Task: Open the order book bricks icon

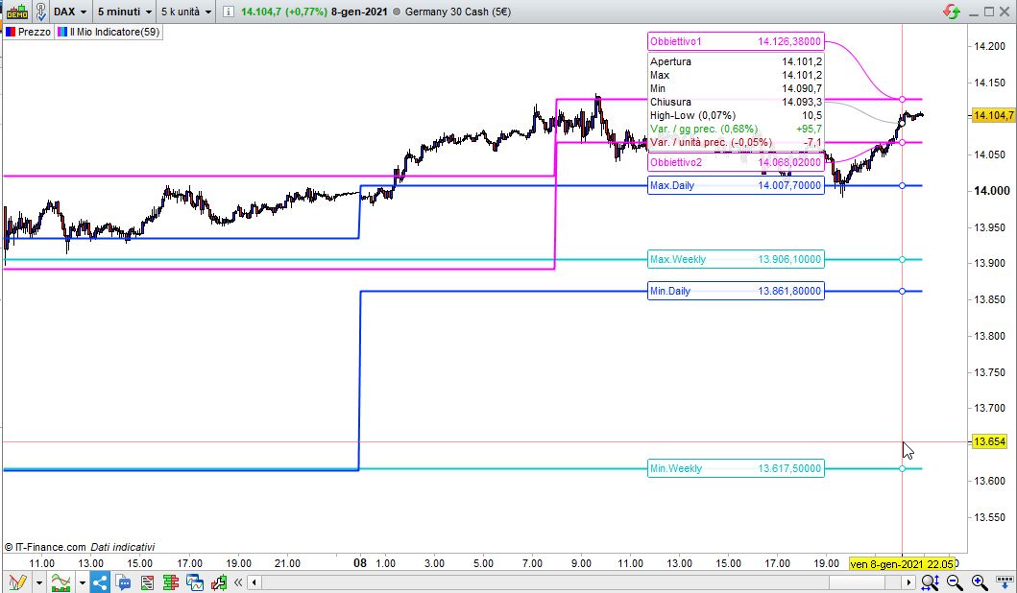Action: point(171,582)
